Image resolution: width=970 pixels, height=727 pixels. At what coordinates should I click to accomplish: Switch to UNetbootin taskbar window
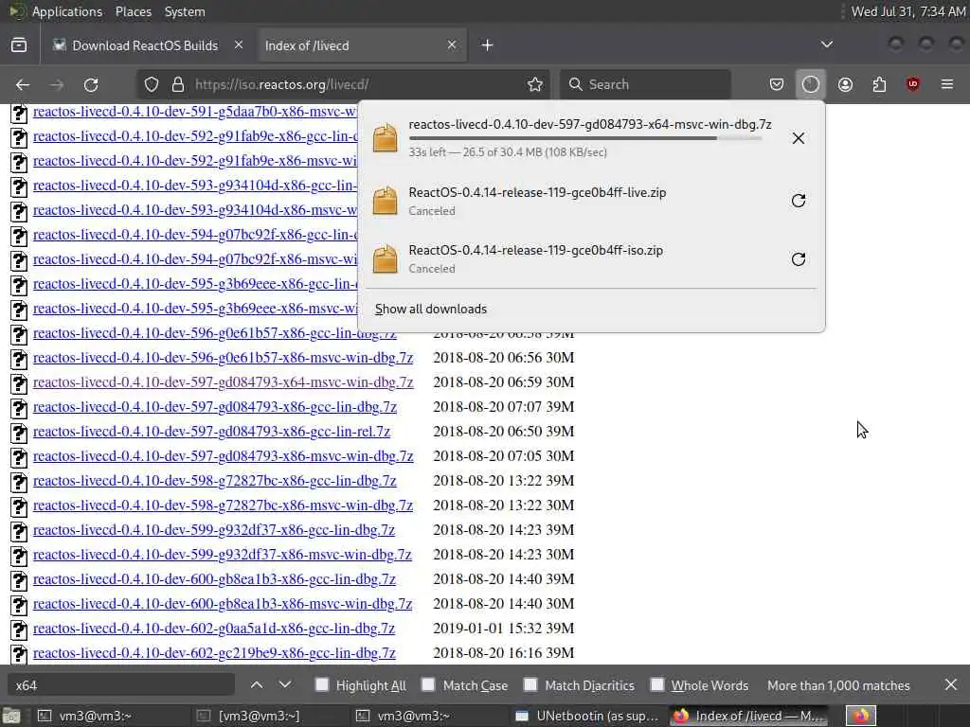click(587, 716)
